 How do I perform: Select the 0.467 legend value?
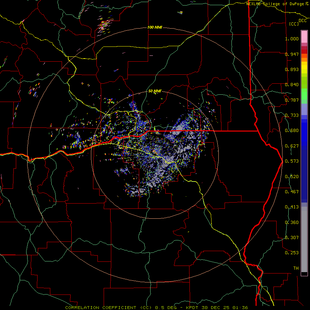pos(292,192)
